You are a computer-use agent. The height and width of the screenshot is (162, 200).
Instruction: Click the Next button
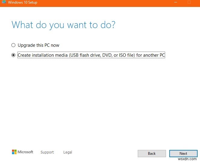(x=183, y=154)
